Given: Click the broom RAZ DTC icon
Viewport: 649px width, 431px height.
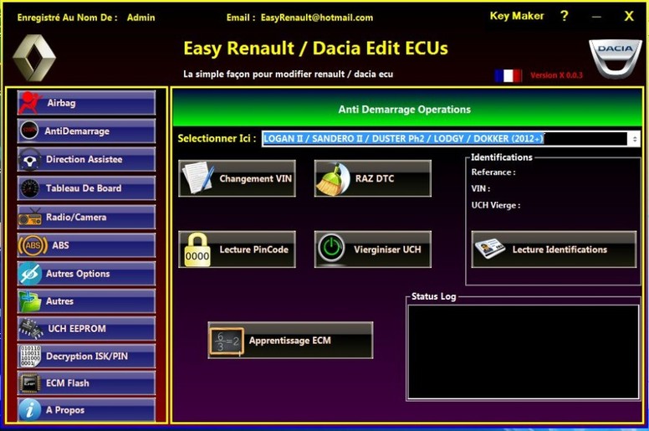Looking at the screenshot, I should 333,178.
